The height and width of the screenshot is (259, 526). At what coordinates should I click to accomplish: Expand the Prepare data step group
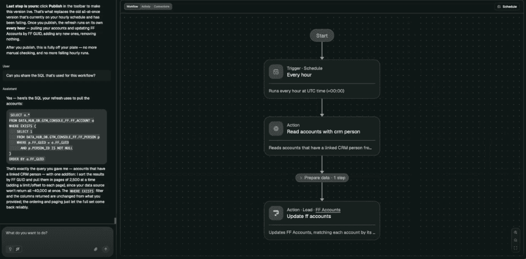click(322, 178)
